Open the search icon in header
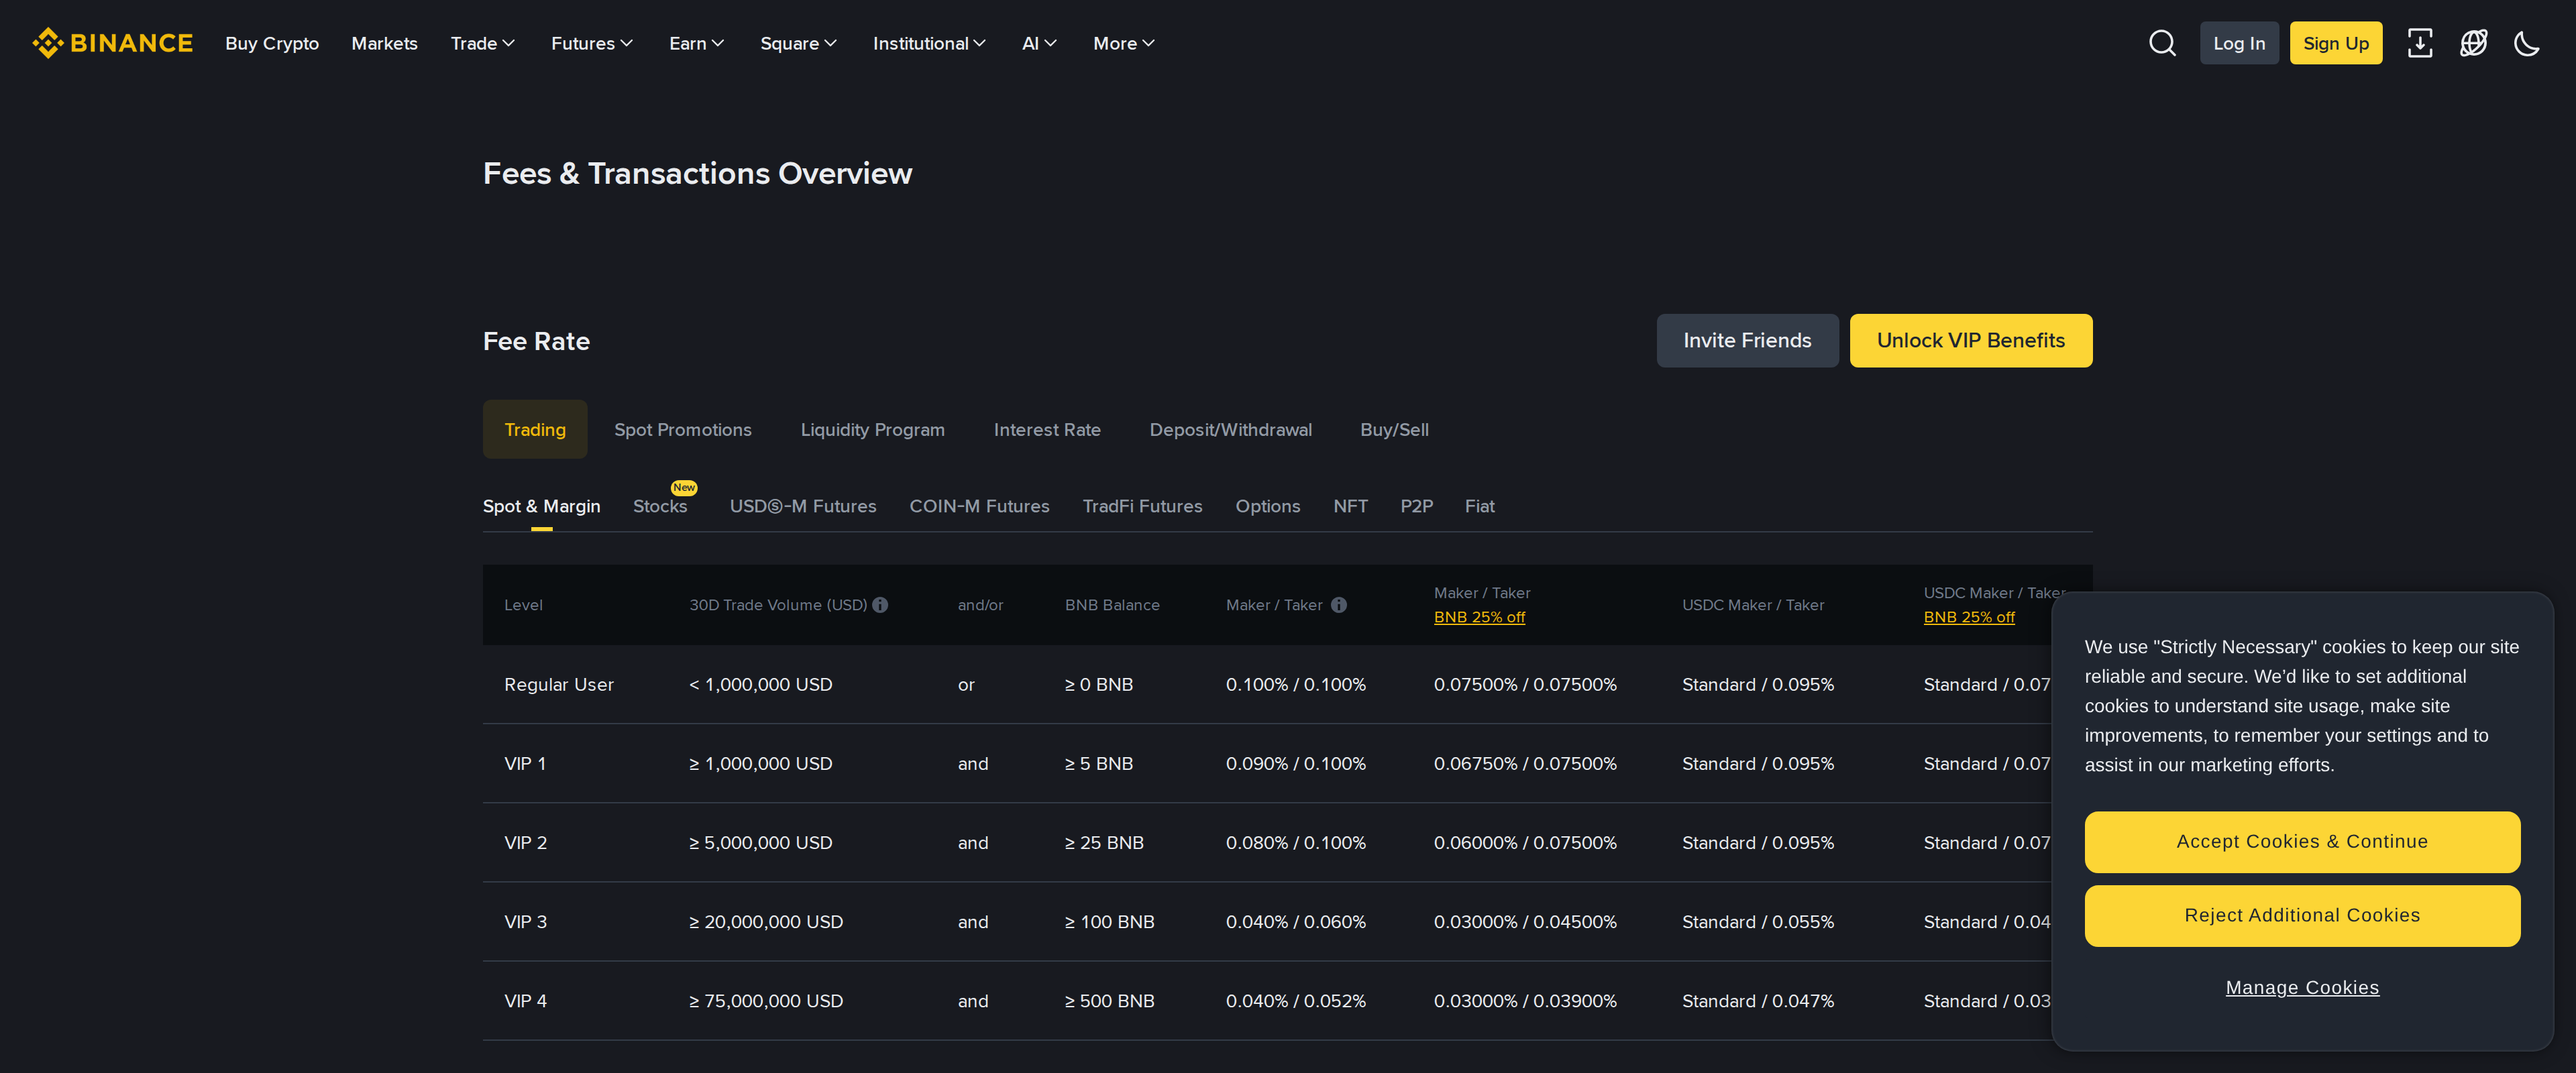The width and height of the screenshot is (2576, 1073). 2162,43
